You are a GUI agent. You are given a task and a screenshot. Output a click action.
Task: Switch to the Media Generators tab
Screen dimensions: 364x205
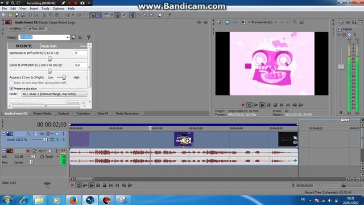pyautogui.click(x=127, y=113)
